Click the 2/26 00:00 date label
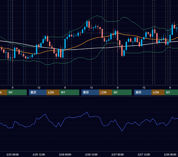The width and height of the screenshot is (178, 157). (65, 154)
